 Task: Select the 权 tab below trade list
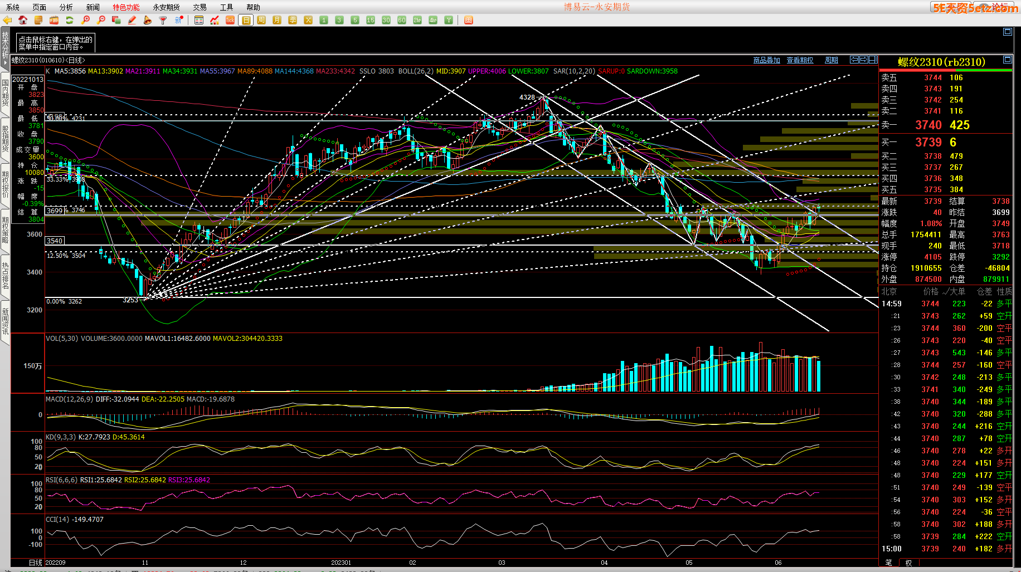[x=908, y=563]
